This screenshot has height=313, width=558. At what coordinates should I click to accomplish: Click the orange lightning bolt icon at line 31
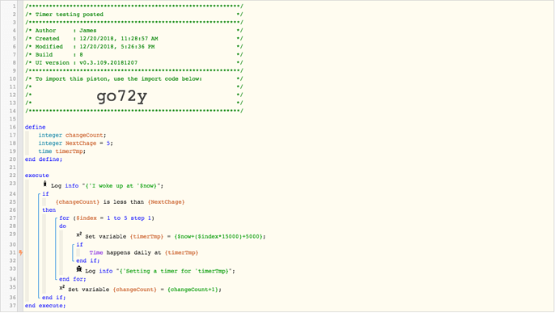[21, 253]
